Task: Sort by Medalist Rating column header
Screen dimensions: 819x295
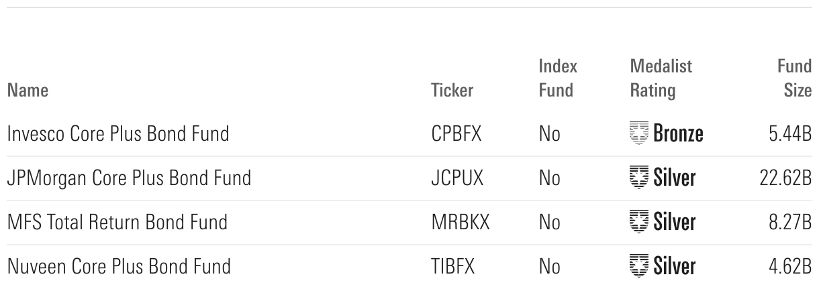Action: click(661, 78)
